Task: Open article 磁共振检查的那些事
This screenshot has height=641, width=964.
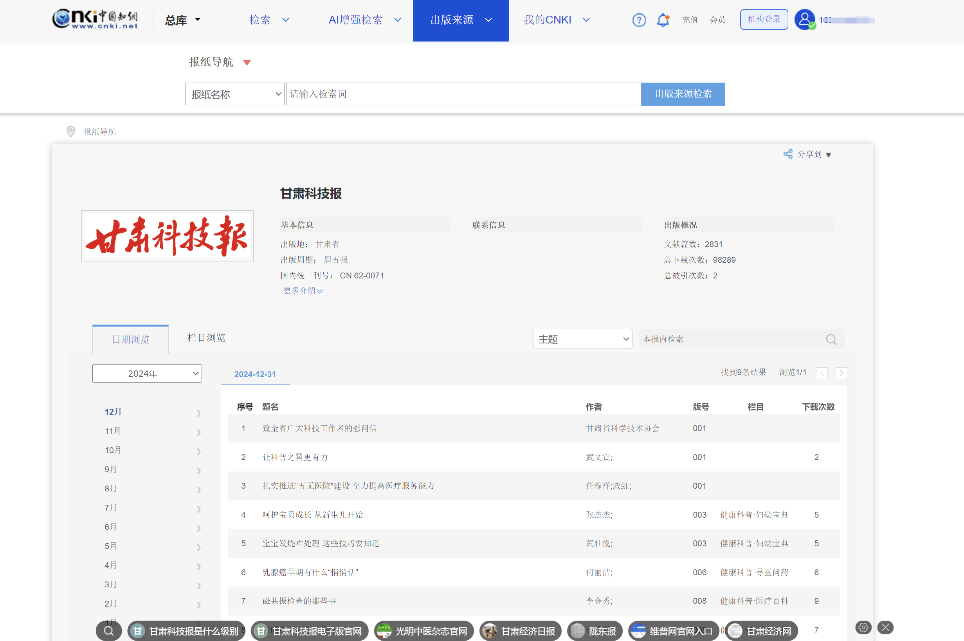Action: [299, 601]
